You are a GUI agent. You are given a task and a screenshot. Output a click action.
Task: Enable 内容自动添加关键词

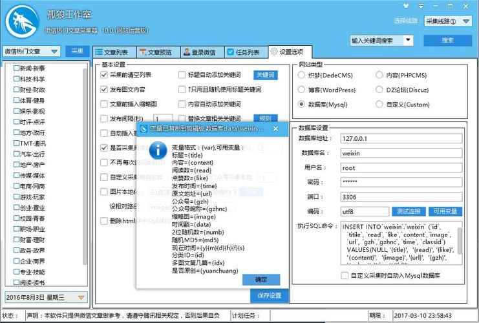182,104
